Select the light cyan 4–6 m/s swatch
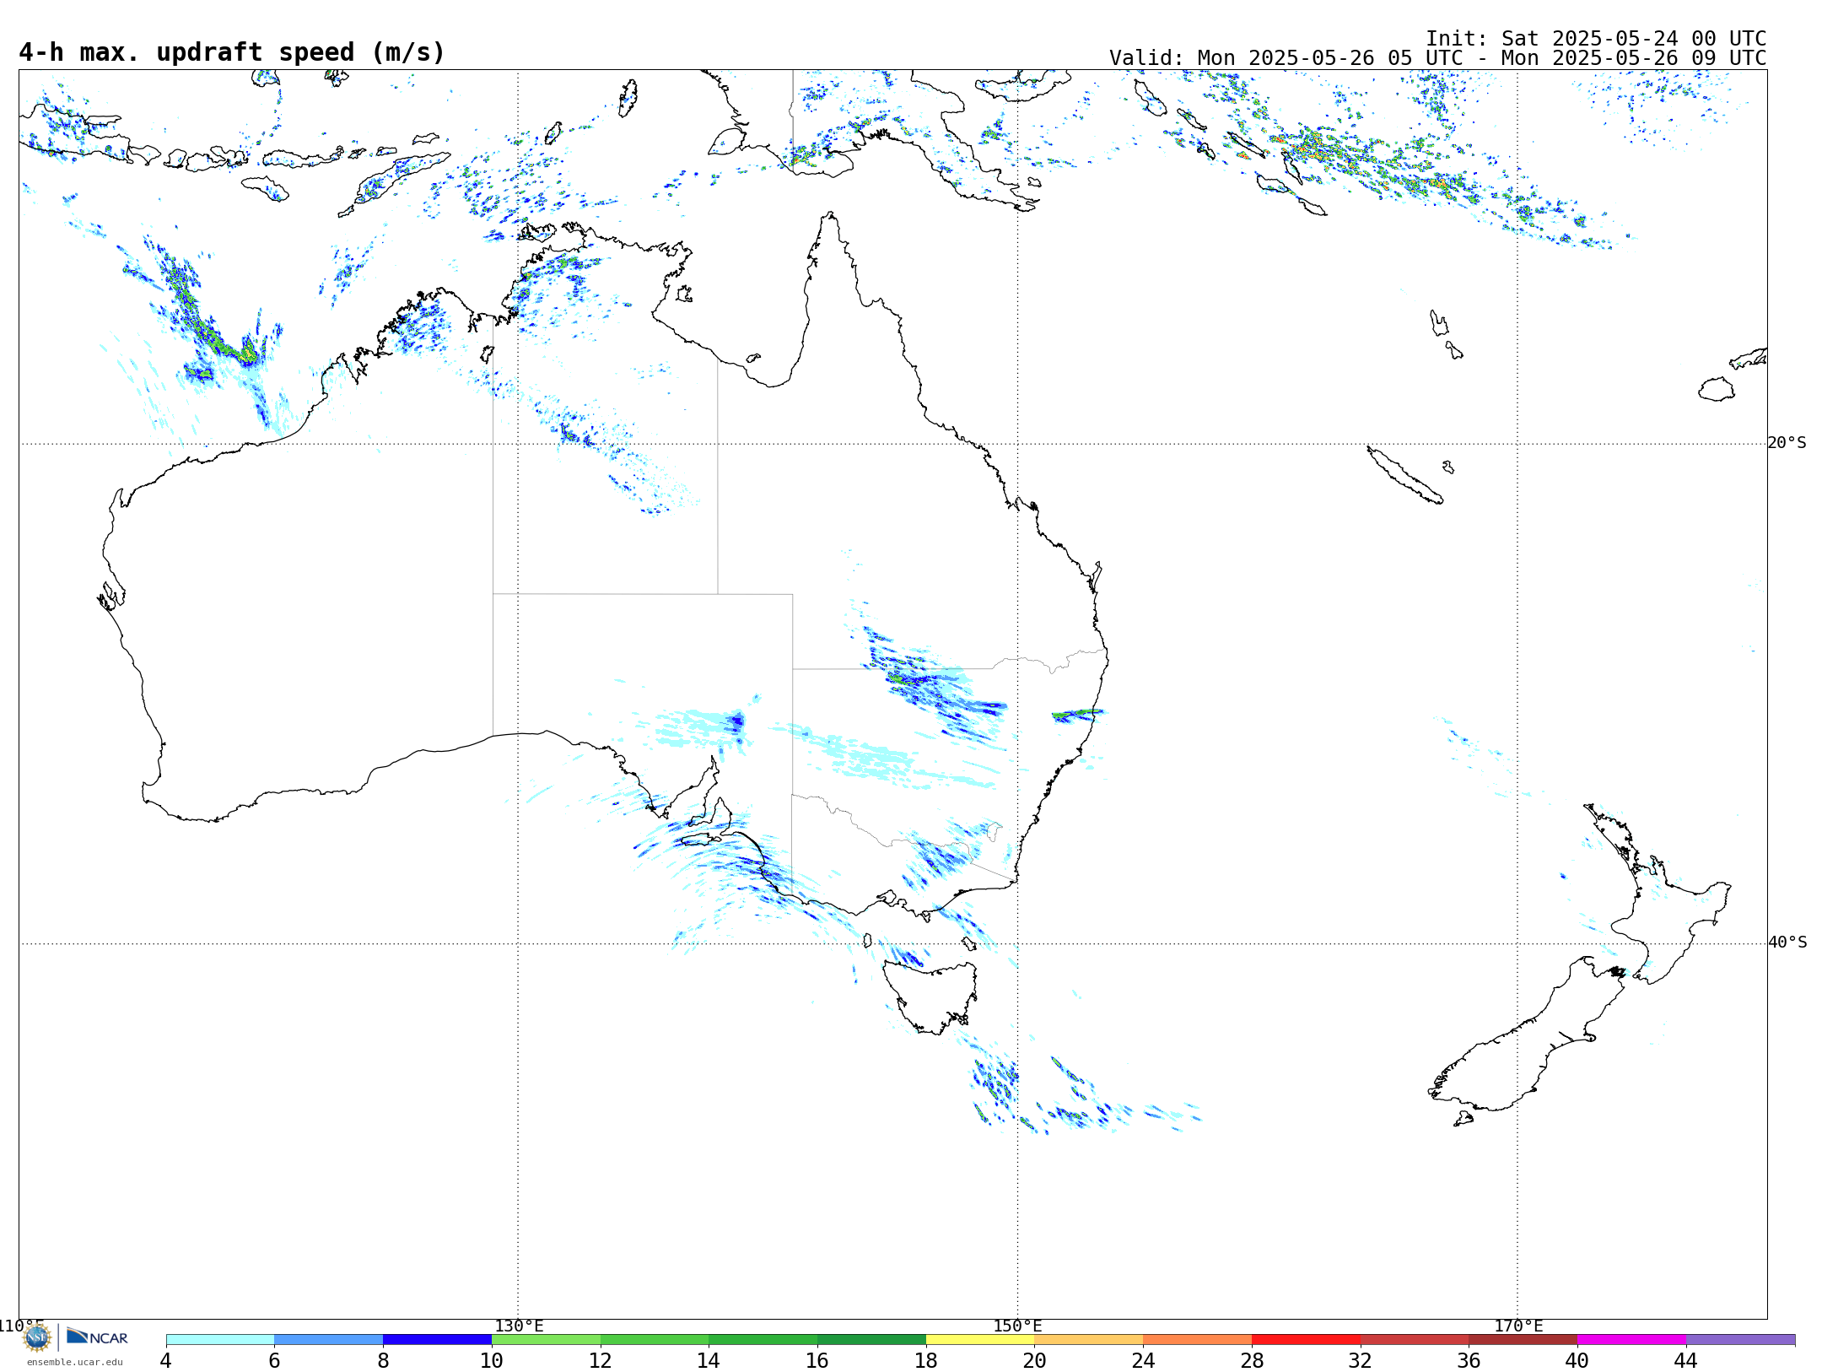This screenshot has width=1822, height=1372. click(220, 1340)
